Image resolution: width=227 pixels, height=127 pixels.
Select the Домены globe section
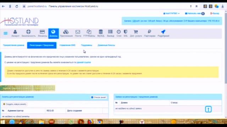coord(54,34)
